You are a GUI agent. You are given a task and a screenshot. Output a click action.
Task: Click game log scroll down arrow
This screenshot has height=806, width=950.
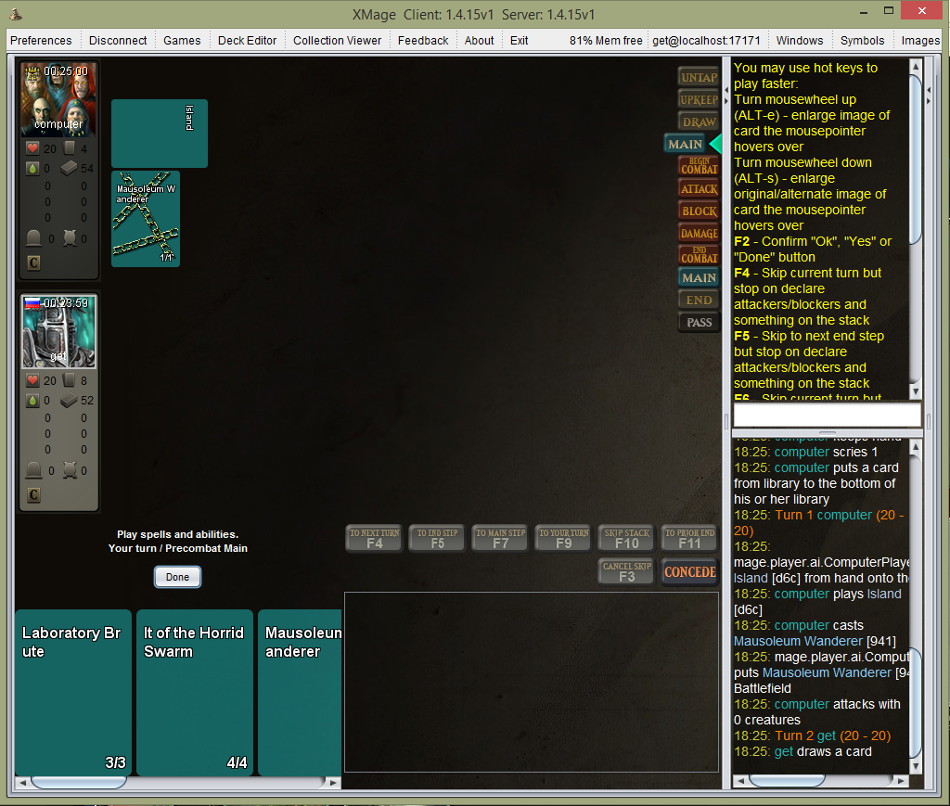[x=916, y=766]
